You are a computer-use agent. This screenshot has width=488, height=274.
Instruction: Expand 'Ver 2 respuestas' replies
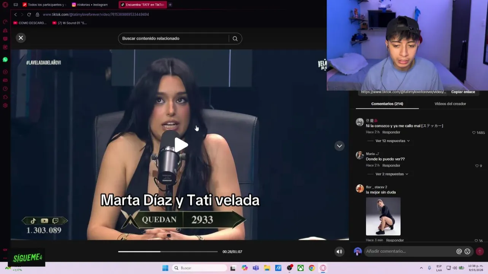point(391,174)
